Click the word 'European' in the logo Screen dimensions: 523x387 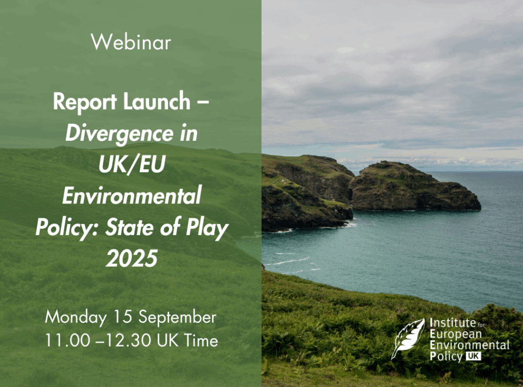click(x=454, y=334)
